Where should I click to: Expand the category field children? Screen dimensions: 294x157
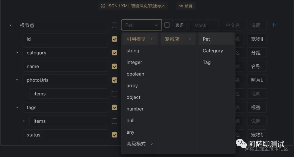click(x=17, y=53)
